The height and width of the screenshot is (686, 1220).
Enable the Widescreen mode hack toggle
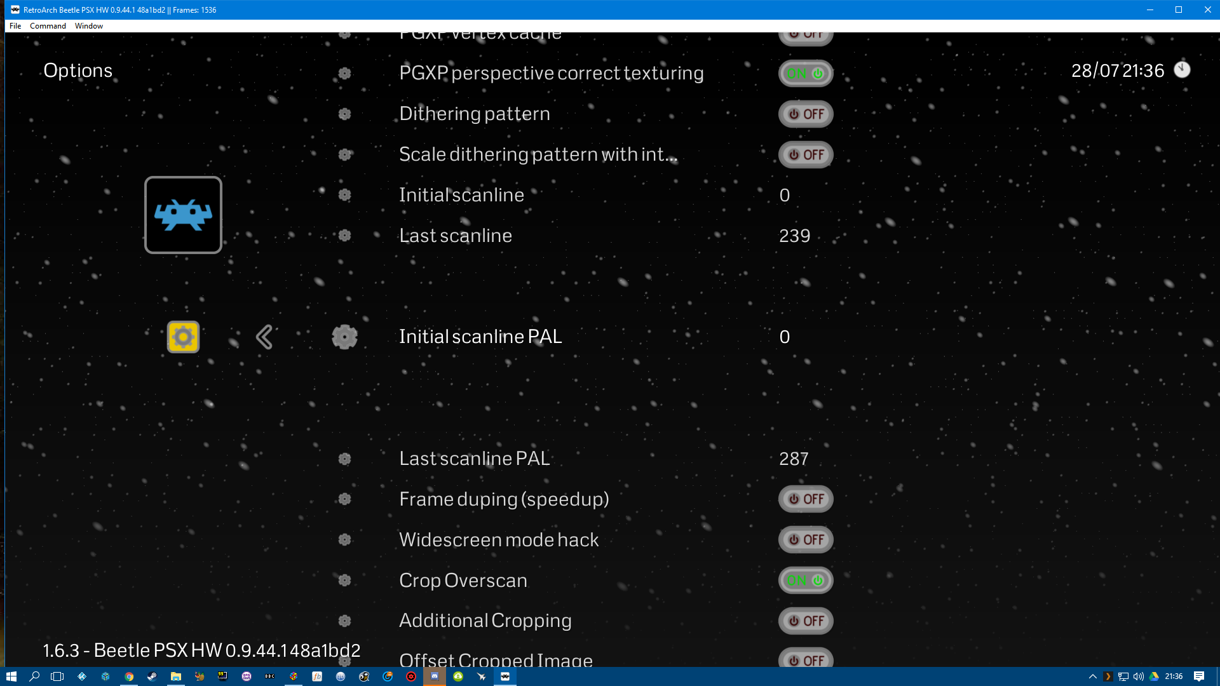pos(806,540)
